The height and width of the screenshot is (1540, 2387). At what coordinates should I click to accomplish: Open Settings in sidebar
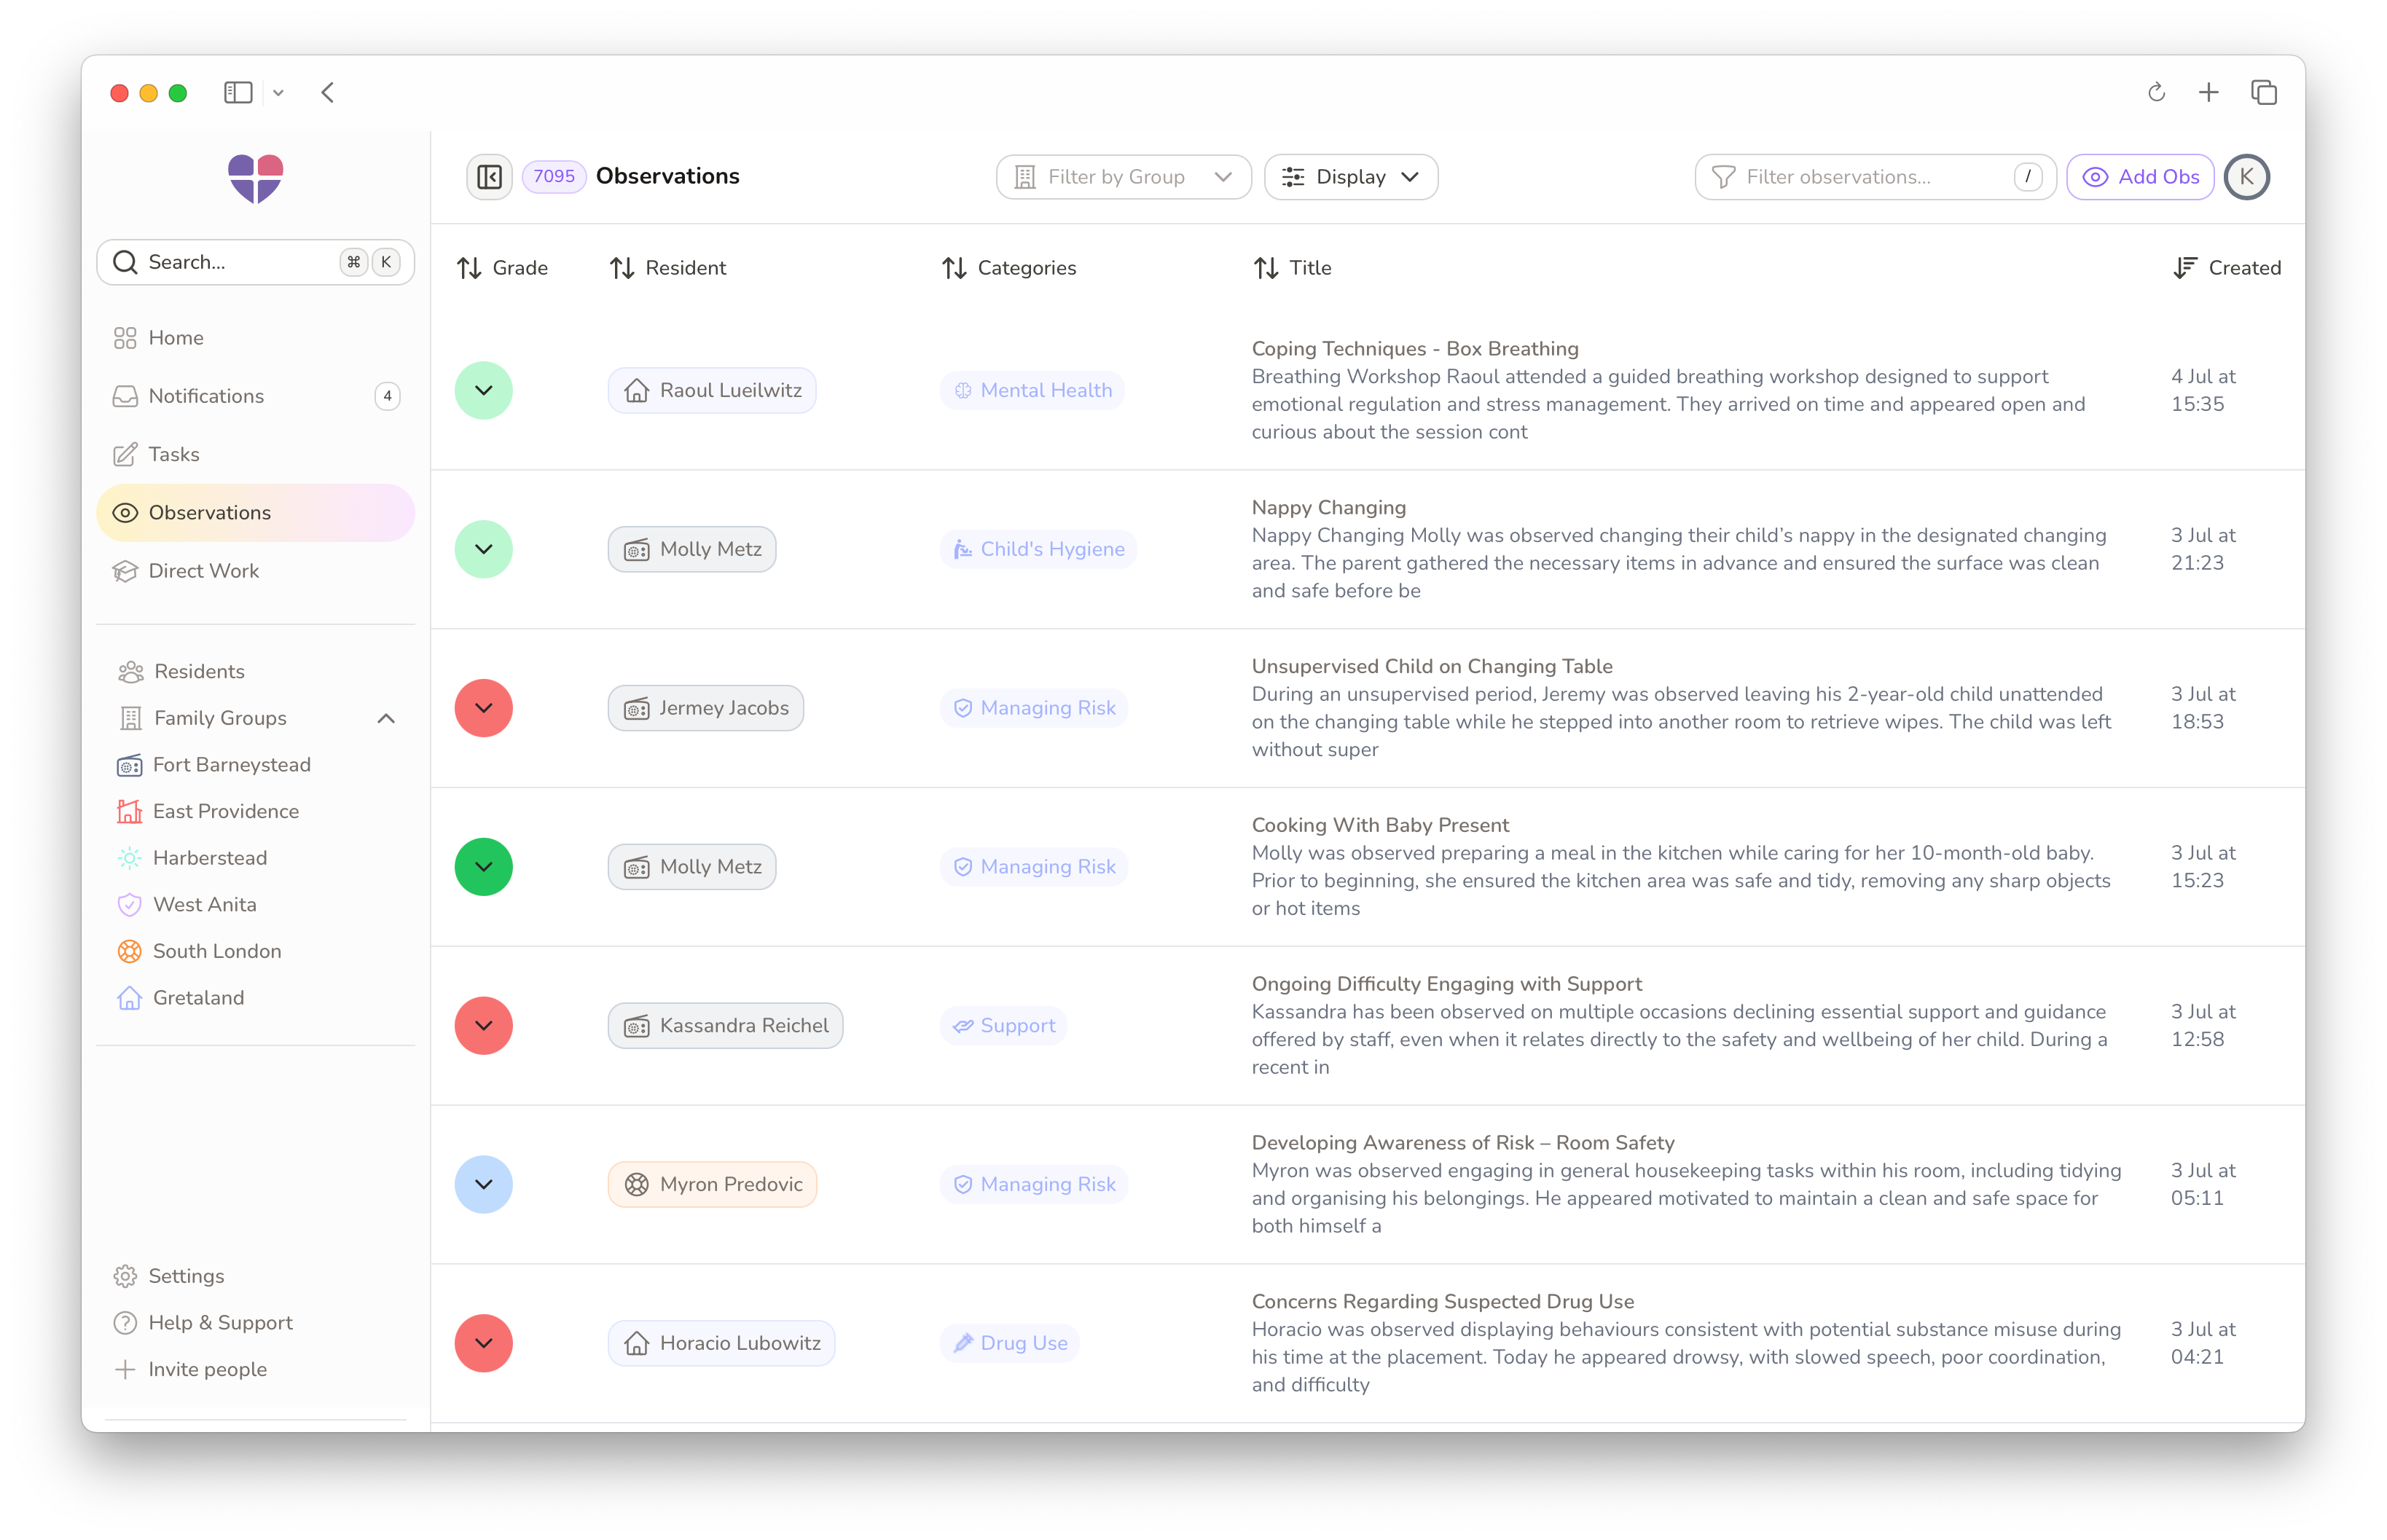(169, 1276)
